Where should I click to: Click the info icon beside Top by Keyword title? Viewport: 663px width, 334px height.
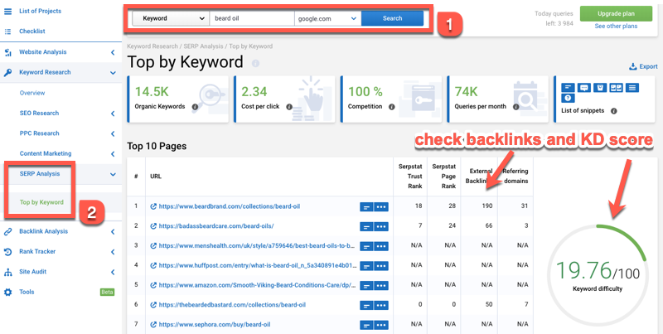click(x=255, y=64)
